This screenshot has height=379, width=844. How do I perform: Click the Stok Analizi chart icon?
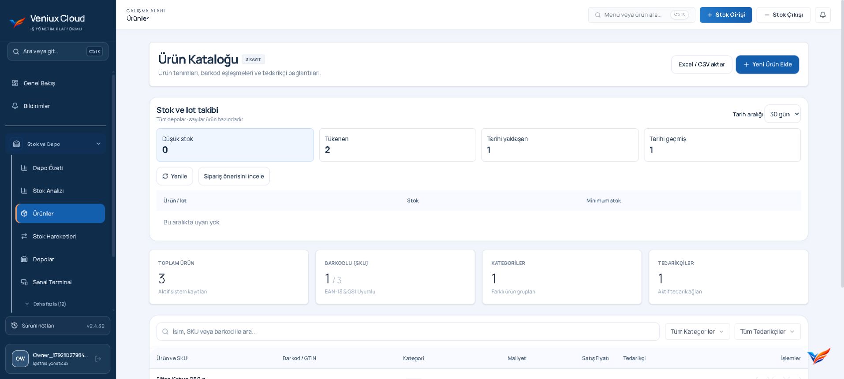click(24, 191)
